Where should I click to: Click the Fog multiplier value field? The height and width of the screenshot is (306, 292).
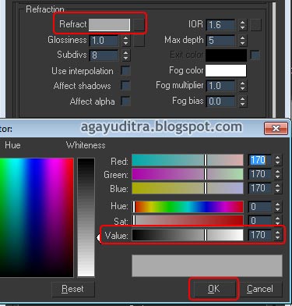(221, 86)
